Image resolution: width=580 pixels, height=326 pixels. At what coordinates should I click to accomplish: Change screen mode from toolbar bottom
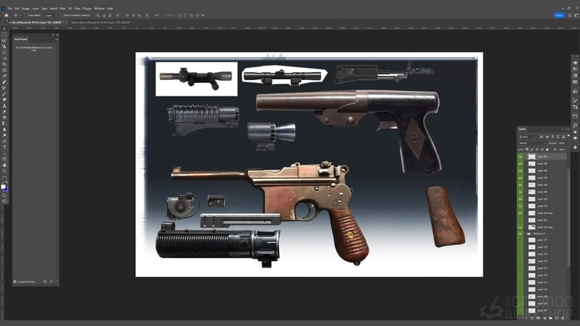click(5, 202)
